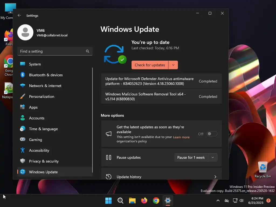
Task: Click the Settings gear in the taskbar
Action: (168, 201)
